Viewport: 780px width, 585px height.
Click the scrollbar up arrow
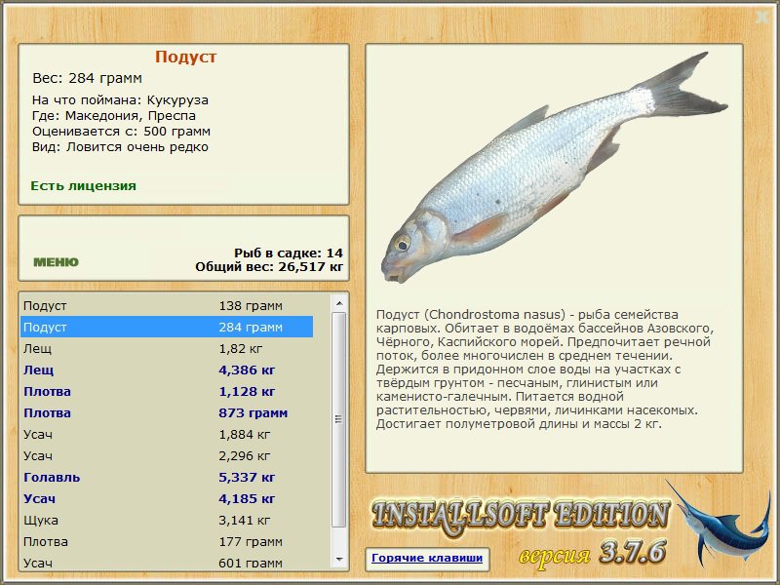click(x=339, y=303)
